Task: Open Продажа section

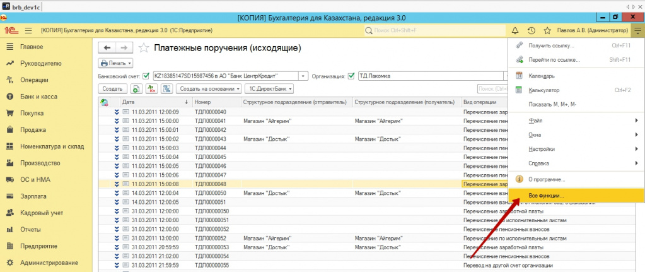Action: [33, 130]
